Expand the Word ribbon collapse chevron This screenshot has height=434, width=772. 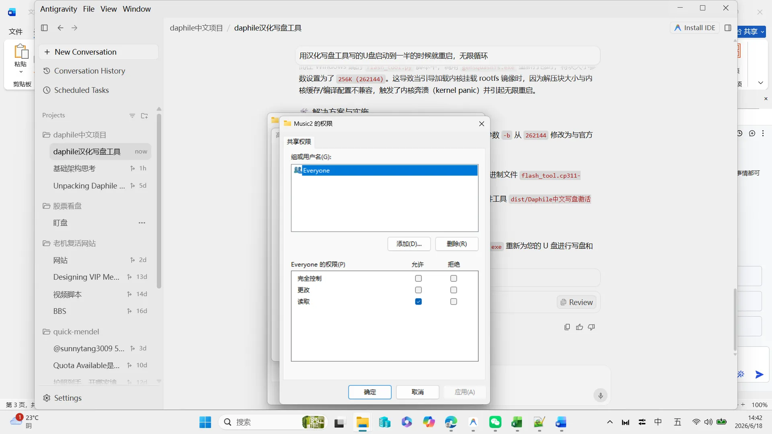(x=760, y=83)
